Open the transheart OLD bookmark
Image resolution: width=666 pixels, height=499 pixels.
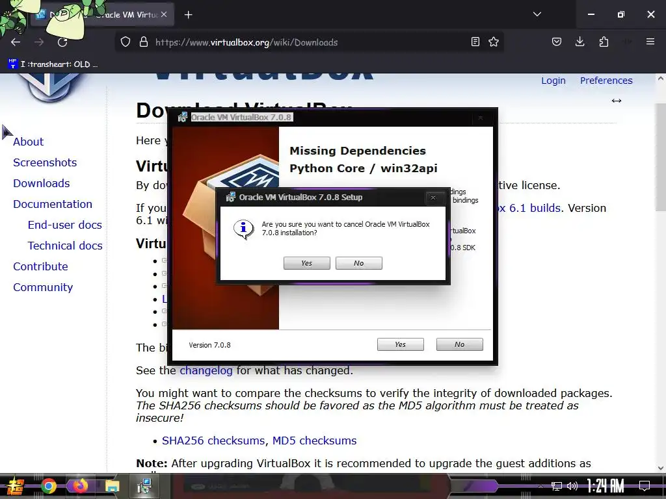(x=53, y=64)
